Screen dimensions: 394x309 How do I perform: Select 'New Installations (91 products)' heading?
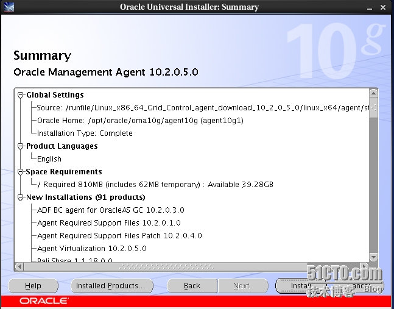click(x=86, y=197)
